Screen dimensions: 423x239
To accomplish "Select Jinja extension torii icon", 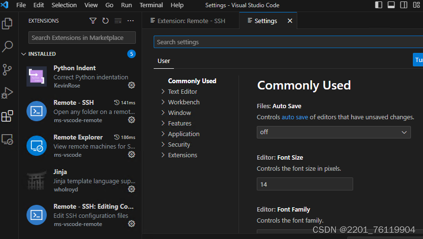I will tap(37, 180).
